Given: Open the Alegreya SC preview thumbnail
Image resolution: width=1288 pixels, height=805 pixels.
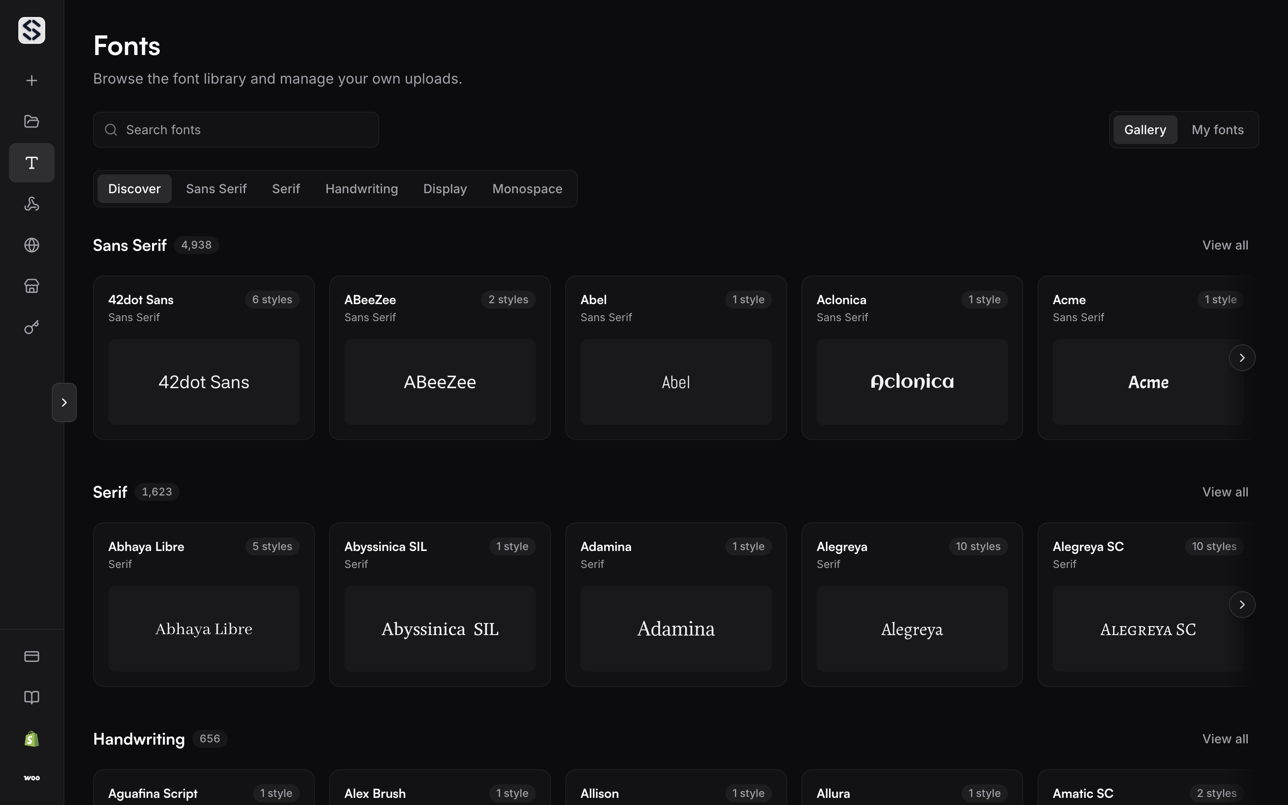Looking at the screenshot, I should pyautogui.click(x=1148, y=629).
